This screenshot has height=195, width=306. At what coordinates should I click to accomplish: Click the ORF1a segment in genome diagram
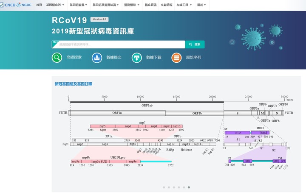pyautogui.click(x=117, y=113)
